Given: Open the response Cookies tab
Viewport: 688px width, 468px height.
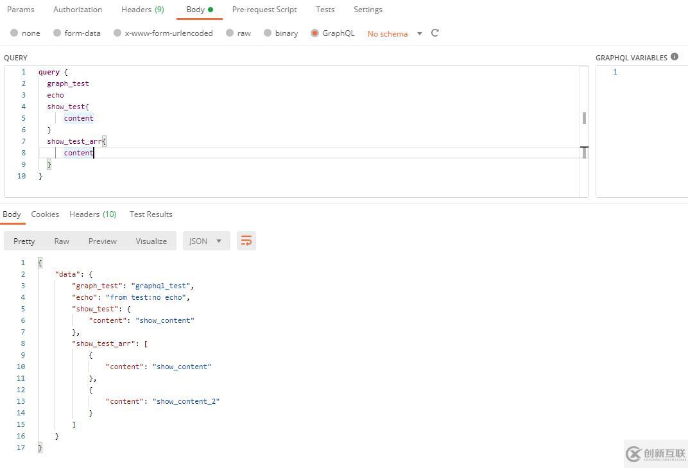Looking at the screenshot, I should point(45,214).
